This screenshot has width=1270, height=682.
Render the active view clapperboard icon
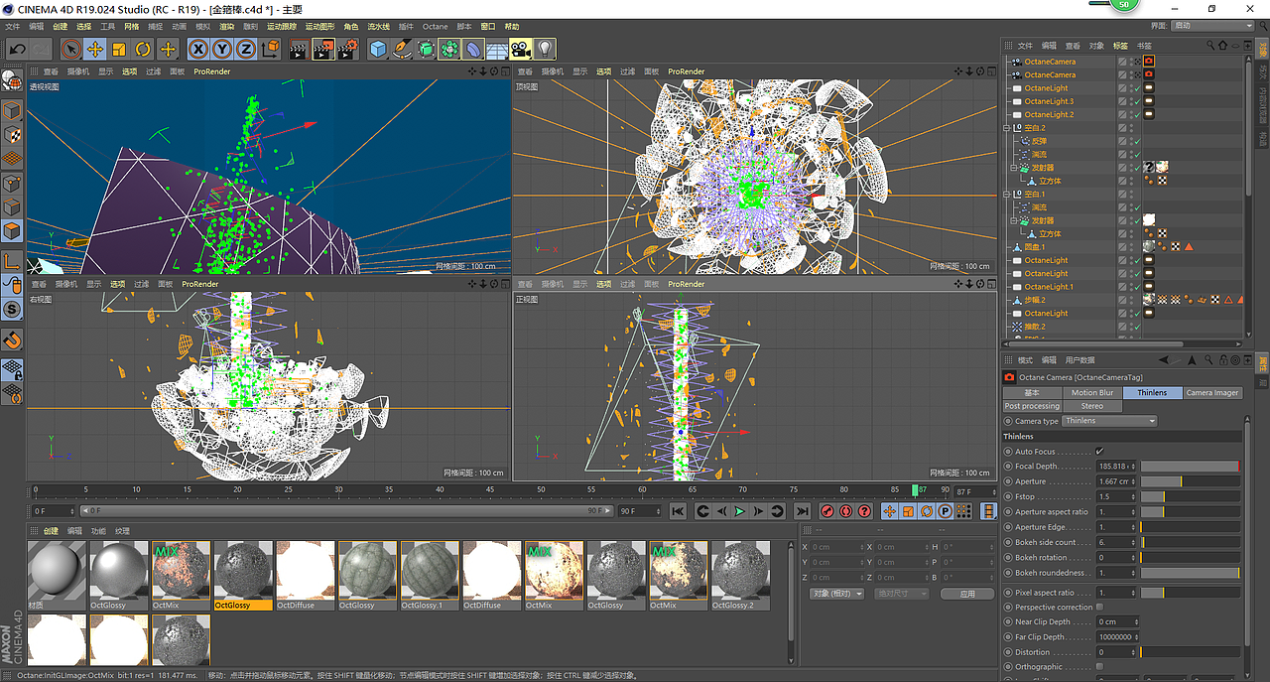(x=298, y=49)
